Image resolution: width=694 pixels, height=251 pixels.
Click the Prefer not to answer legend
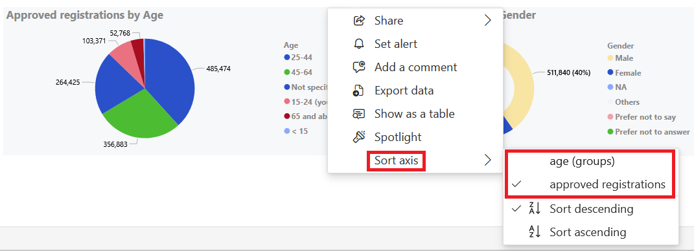(x=649, y=132)
